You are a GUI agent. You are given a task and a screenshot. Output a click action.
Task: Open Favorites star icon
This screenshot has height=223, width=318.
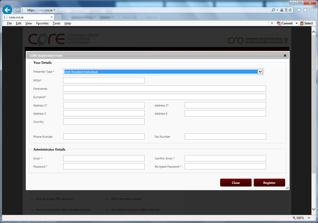pyautogui.click(x=305, y=10)
